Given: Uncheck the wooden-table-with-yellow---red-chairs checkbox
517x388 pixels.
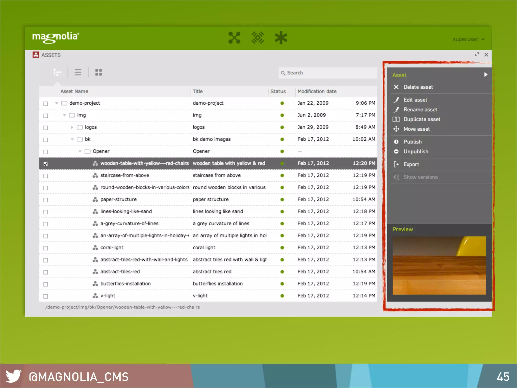Looking at the screenshot, I should (46, 164).
